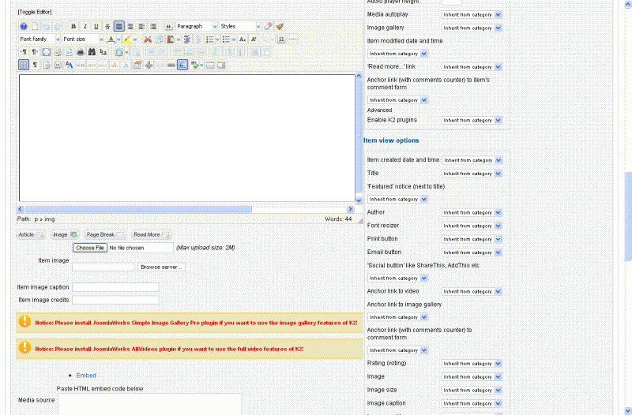Open the Font family dropdown
The image size is (632, 415).
pyautogui.click(x=39, y=39)
